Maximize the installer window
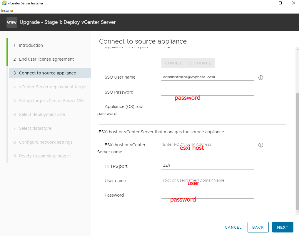This screenshot has width=299, height=236. 280,3
